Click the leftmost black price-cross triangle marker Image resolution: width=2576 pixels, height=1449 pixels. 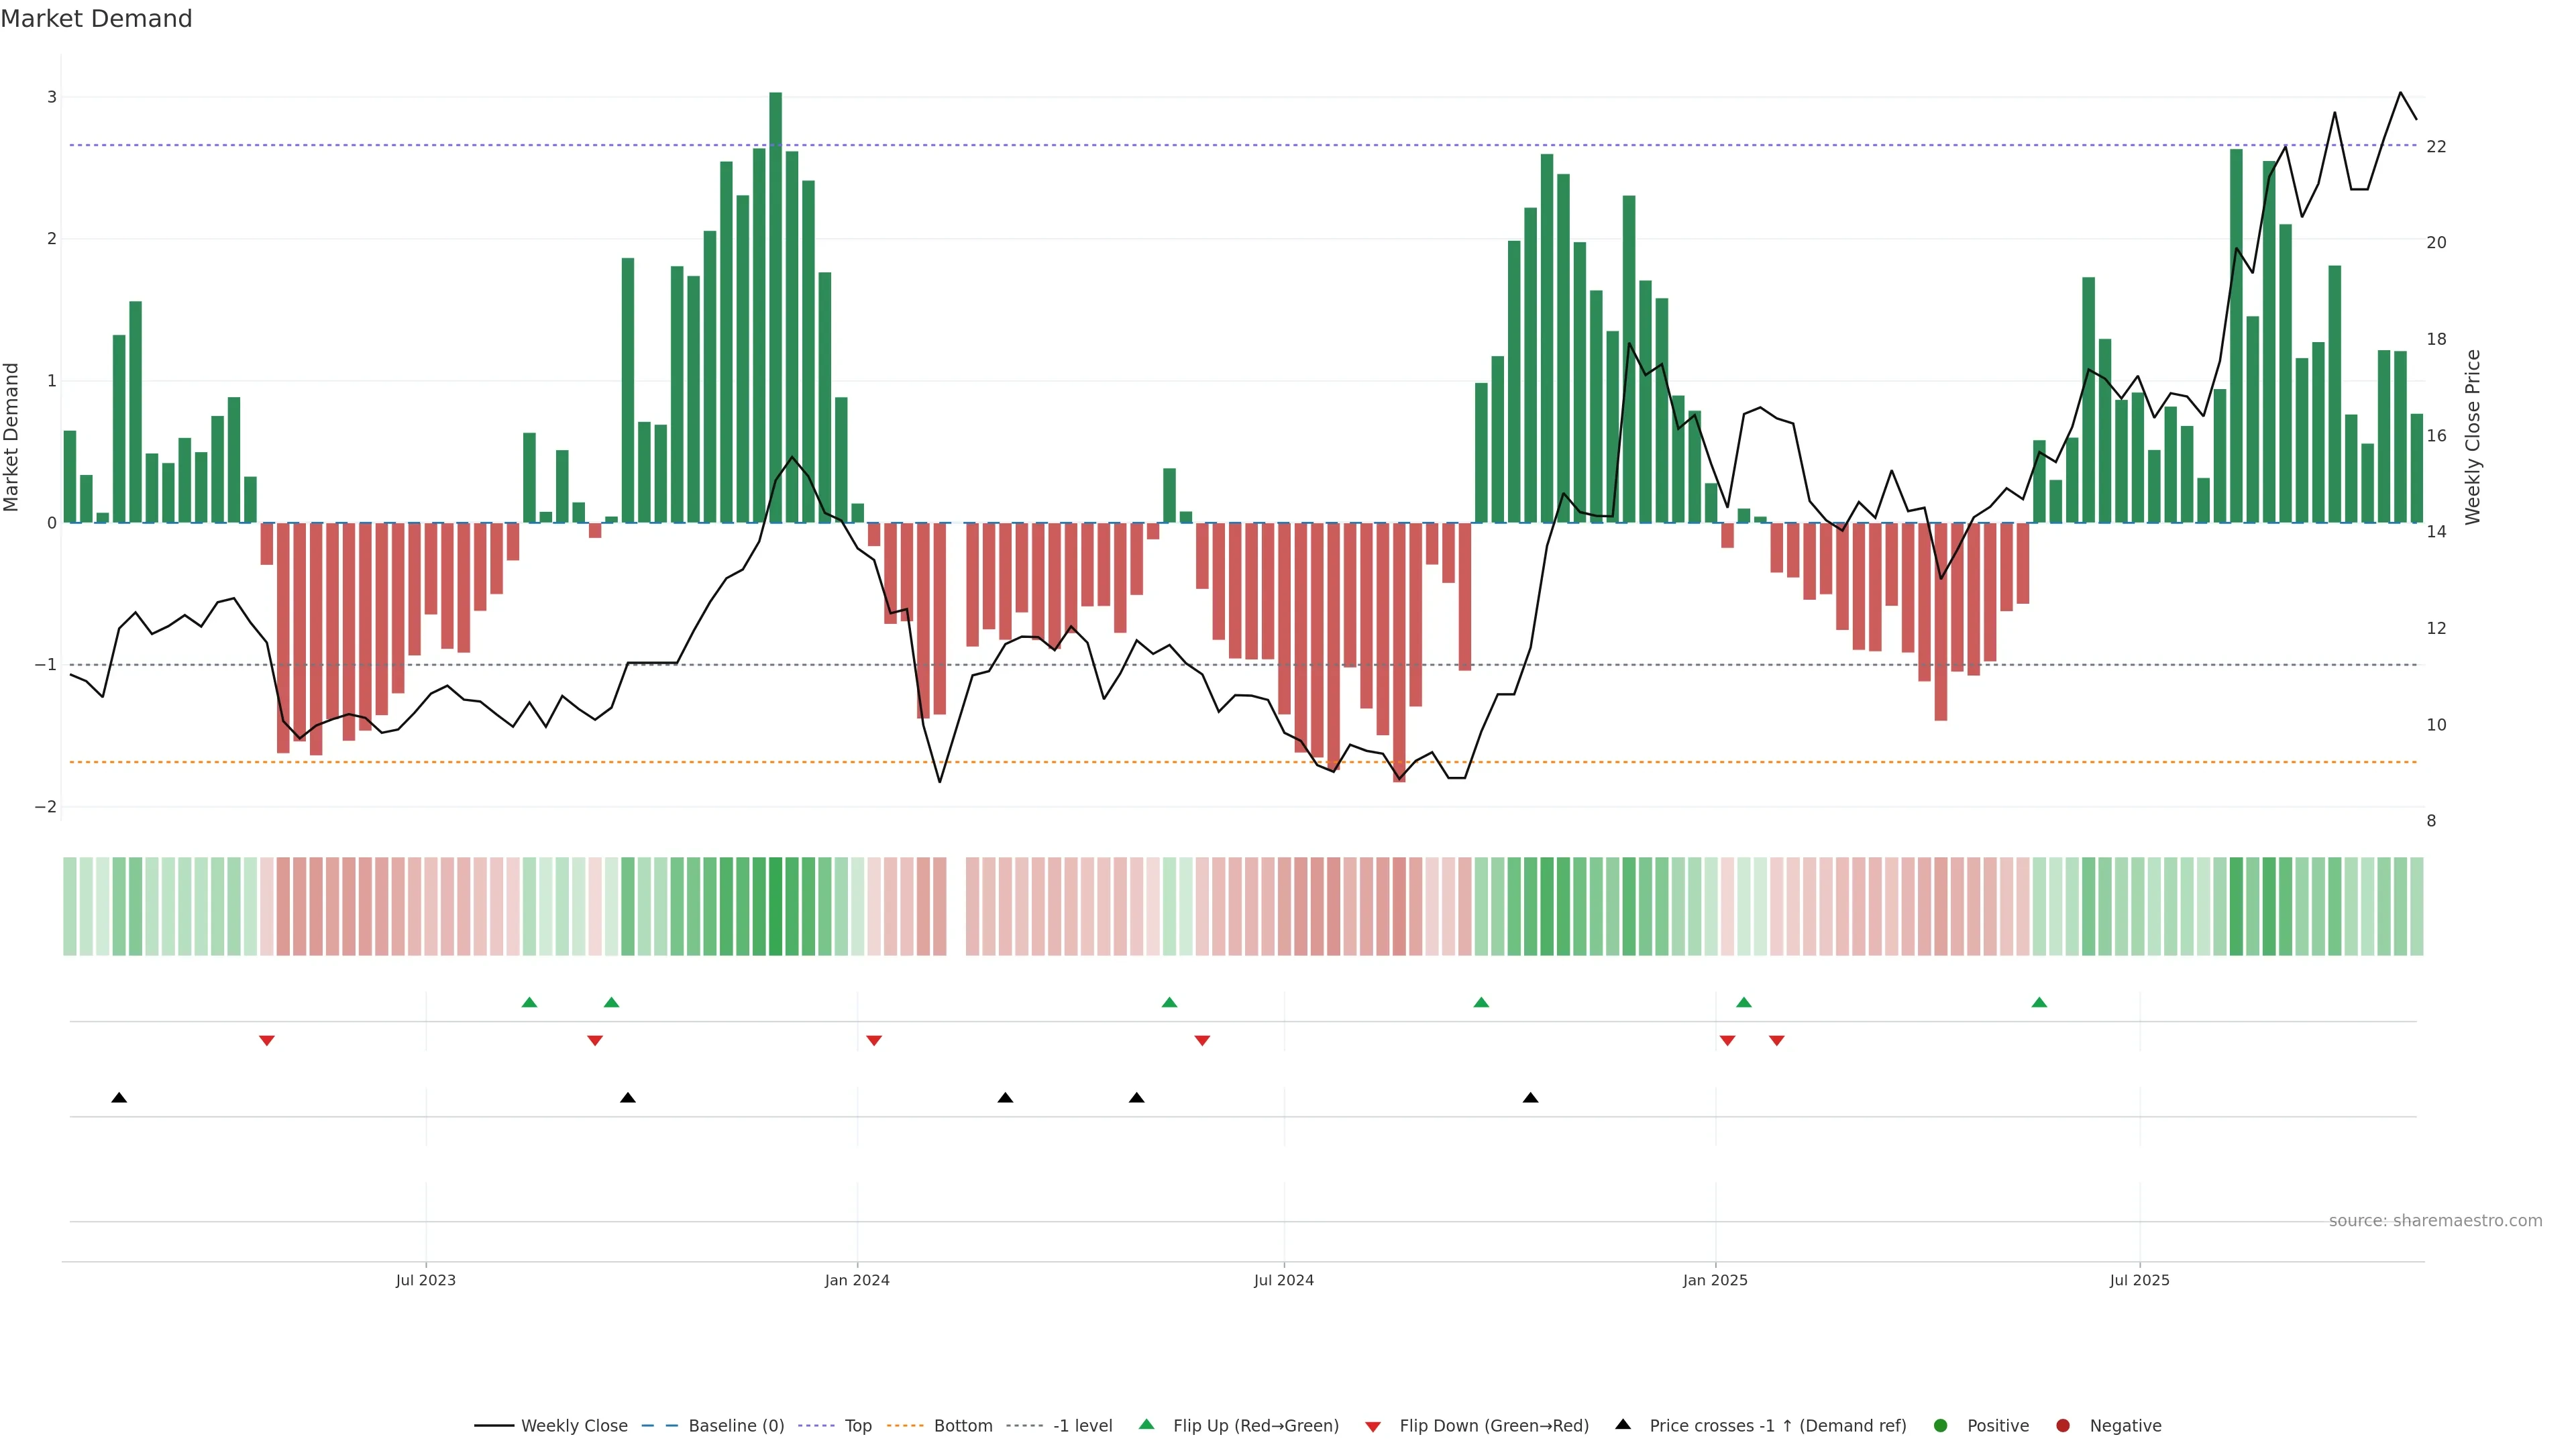click(x=119, y=1098)
